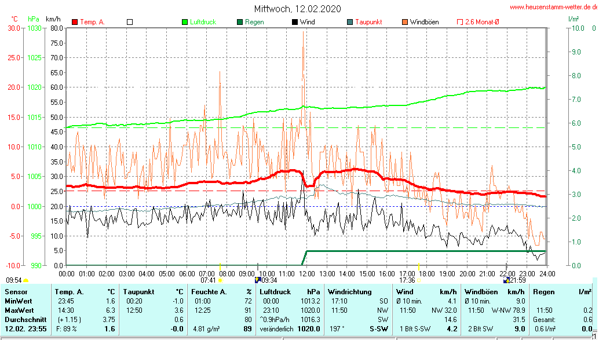The image size is (599, 340).
Task: Click the teal Taupunkt legend square
Action: pyautogui.click(x=350, y=22)
